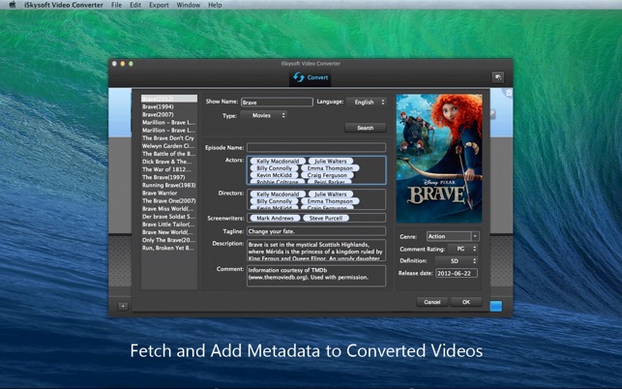Click the media browser icon in the toolbar
The image size is (622, 389).
(498, 77)
